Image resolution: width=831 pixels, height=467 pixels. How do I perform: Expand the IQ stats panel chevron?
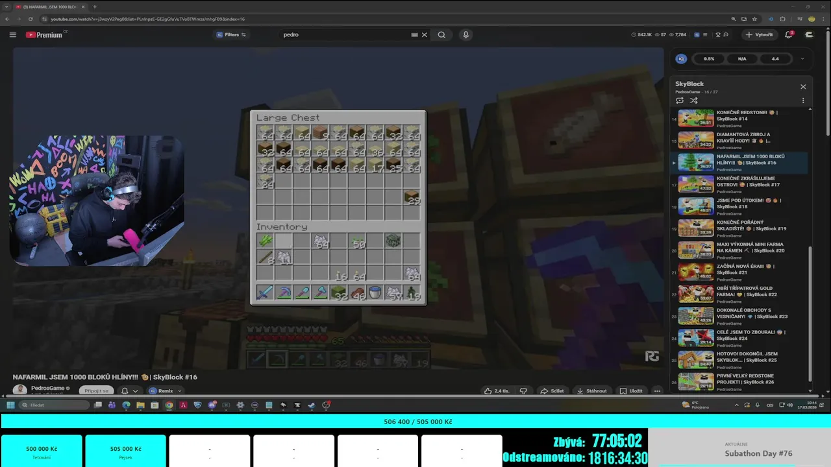pos(802,58)
